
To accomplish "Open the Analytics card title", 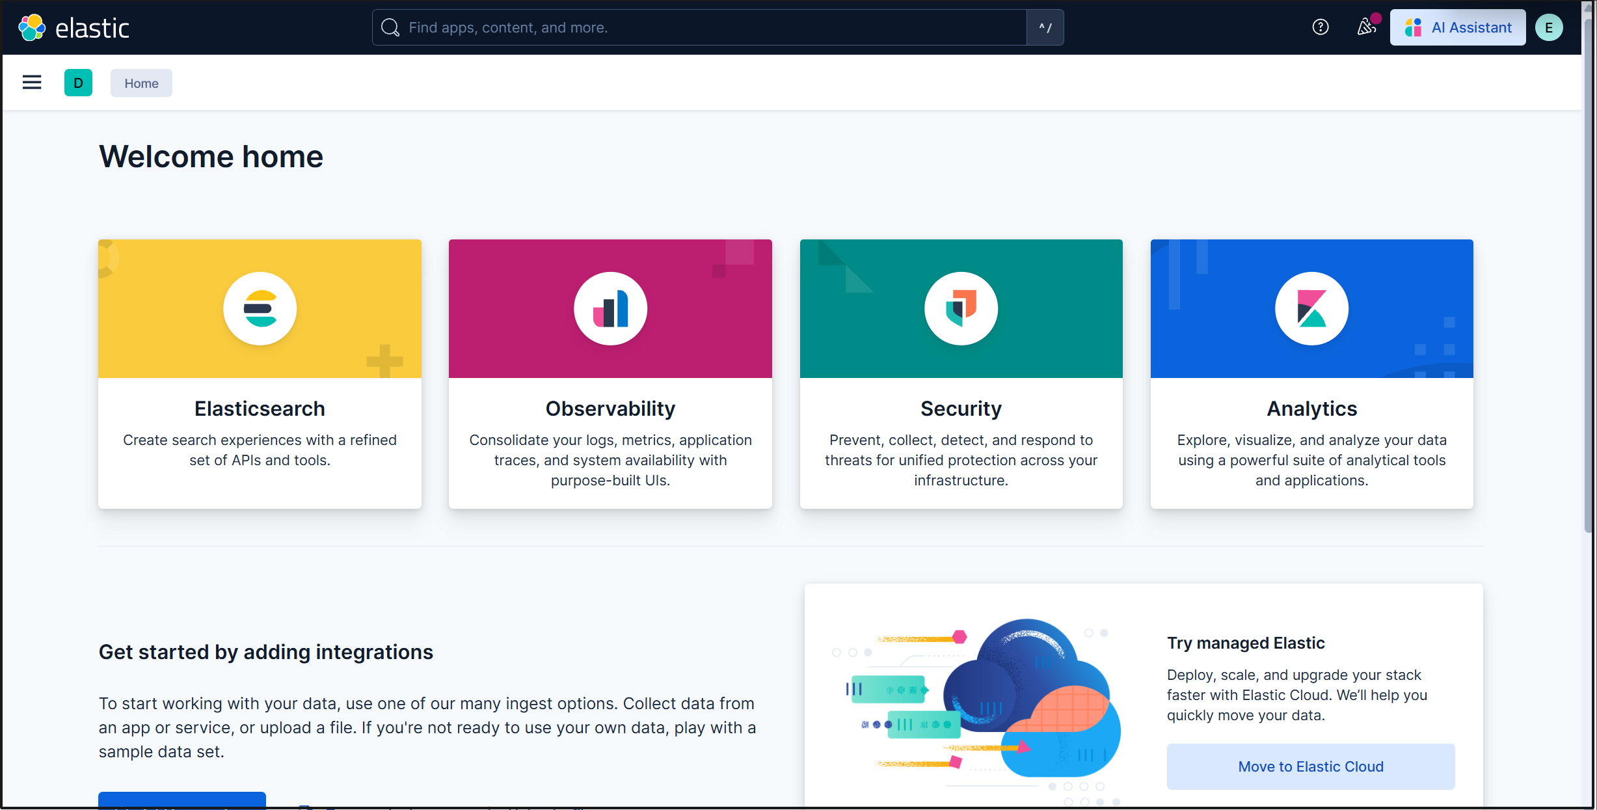I will tap(1311, 409).
